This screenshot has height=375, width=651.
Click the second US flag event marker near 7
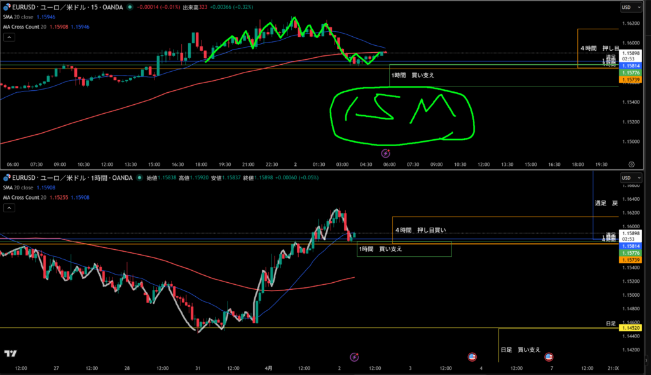[549, 357]
